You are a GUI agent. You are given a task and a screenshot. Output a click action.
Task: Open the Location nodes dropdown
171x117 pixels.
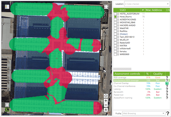tap(147, 4)
